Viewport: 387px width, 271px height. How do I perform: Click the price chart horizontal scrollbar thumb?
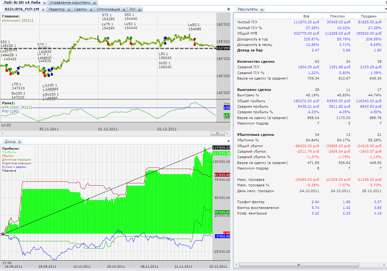click(x=218, y=134)
